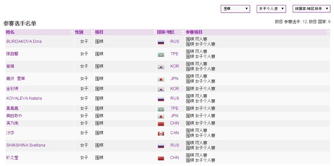Click the Japan flag in 藤沢 里菜 row

point(161,79)
